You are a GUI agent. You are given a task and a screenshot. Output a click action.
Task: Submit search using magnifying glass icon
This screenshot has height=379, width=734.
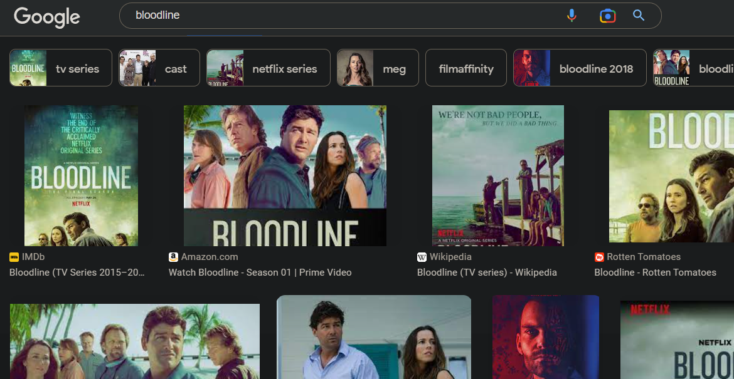tap(639, 16)
